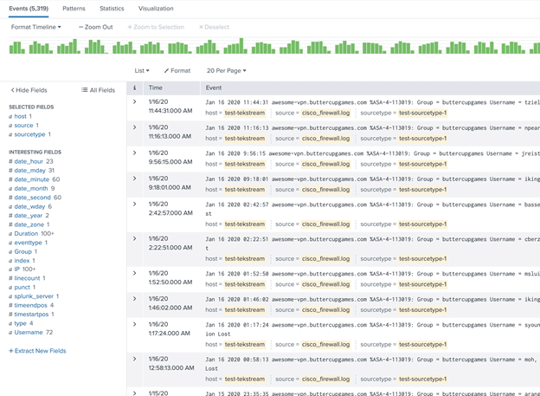Open the splunk_server field

point(34,296)
